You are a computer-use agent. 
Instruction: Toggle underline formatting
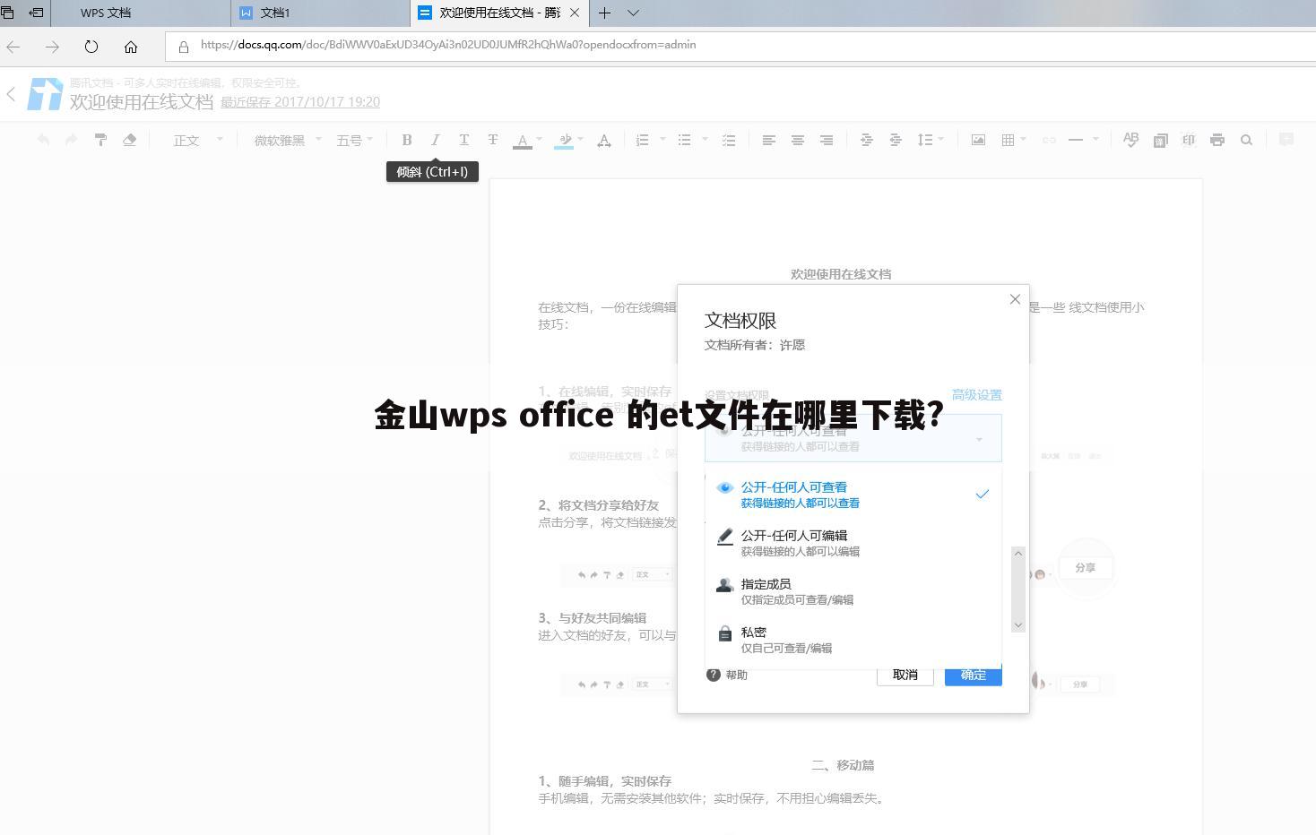pyautogui.click(x=463, y=140)
